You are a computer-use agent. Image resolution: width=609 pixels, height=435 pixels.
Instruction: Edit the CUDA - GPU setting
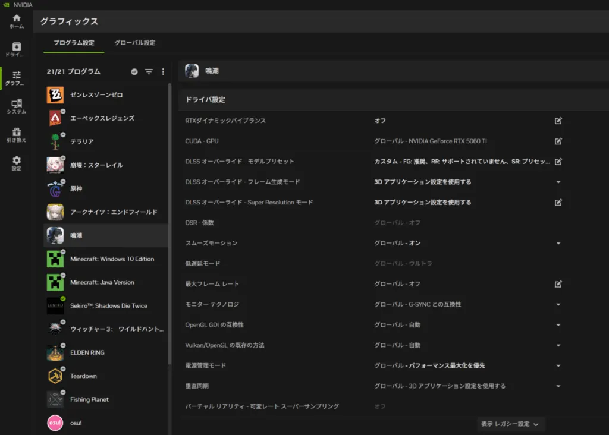point(558,141)
